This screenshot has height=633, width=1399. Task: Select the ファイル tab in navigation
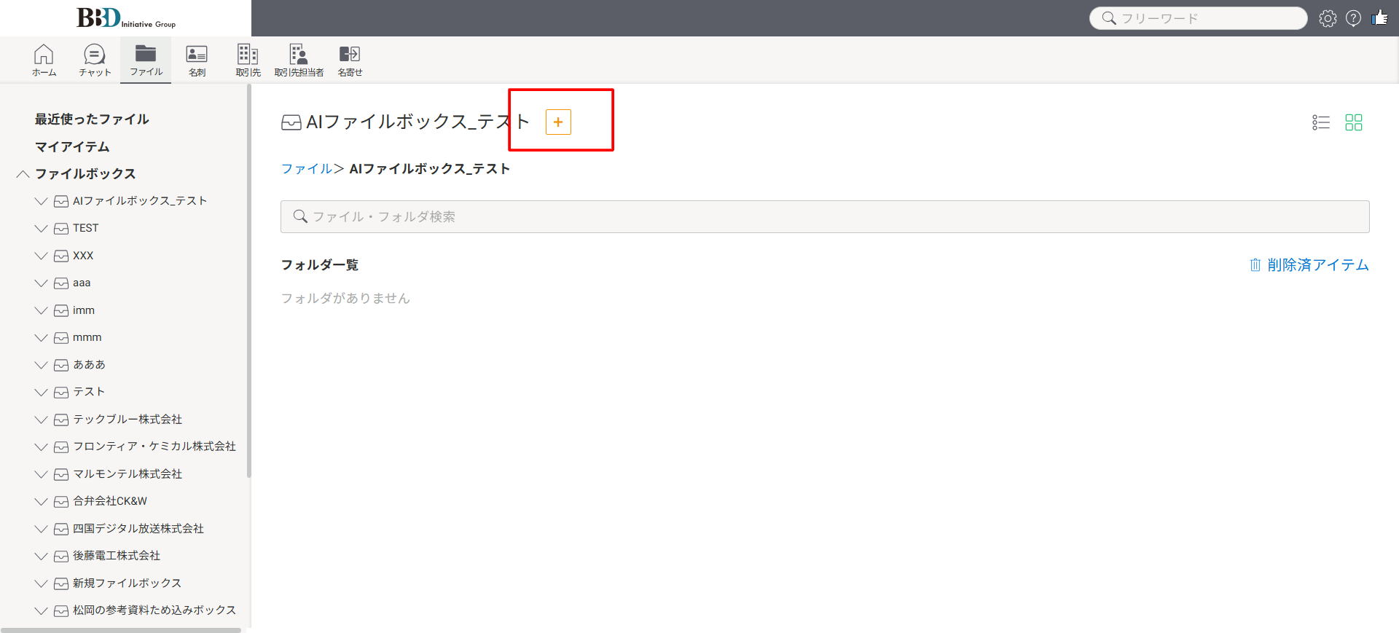[x=146, y=60]
